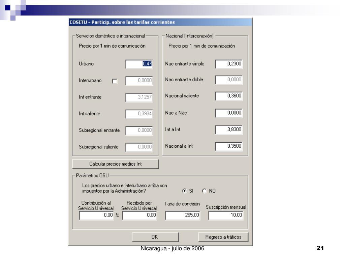Click the Subregional saliente label
345x259 pixels.
point(99,147)
